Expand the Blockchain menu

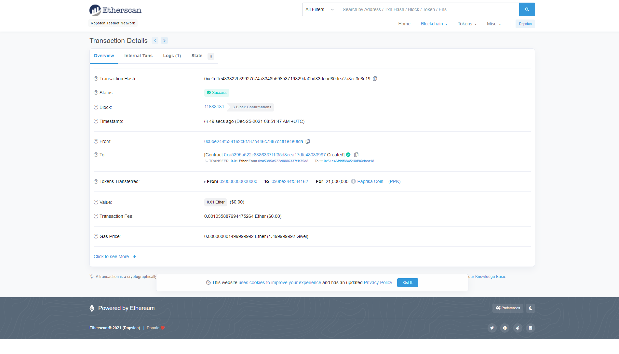434,24
